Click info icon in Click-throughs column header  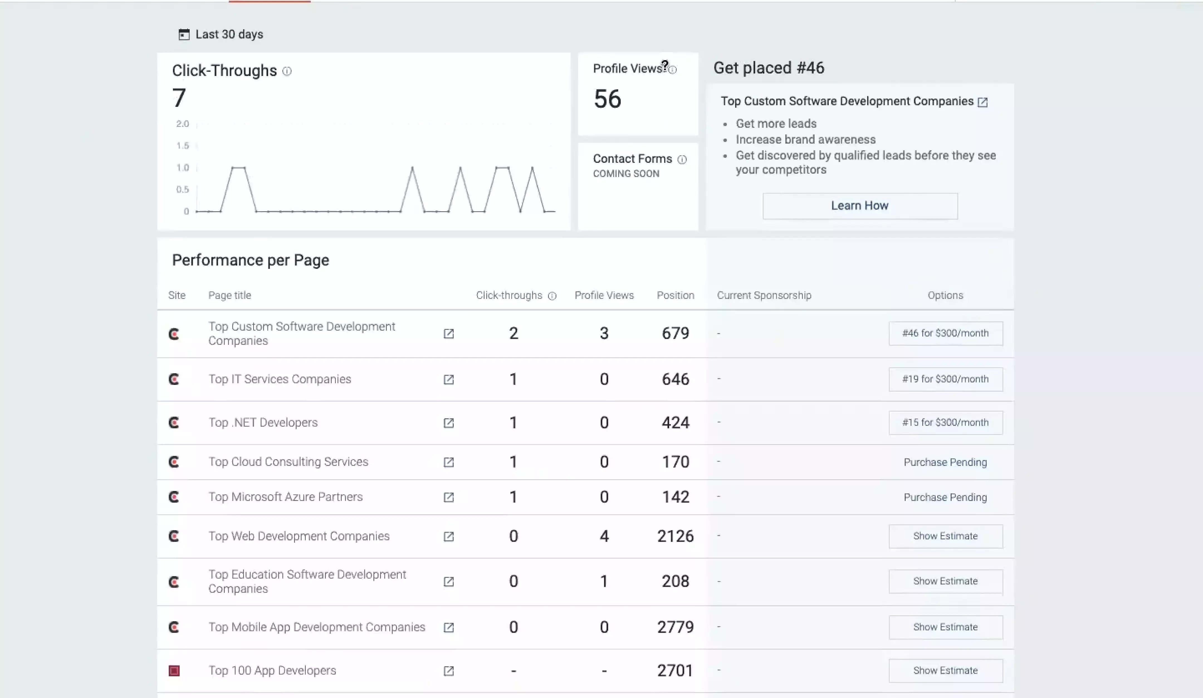coord(552,296)
